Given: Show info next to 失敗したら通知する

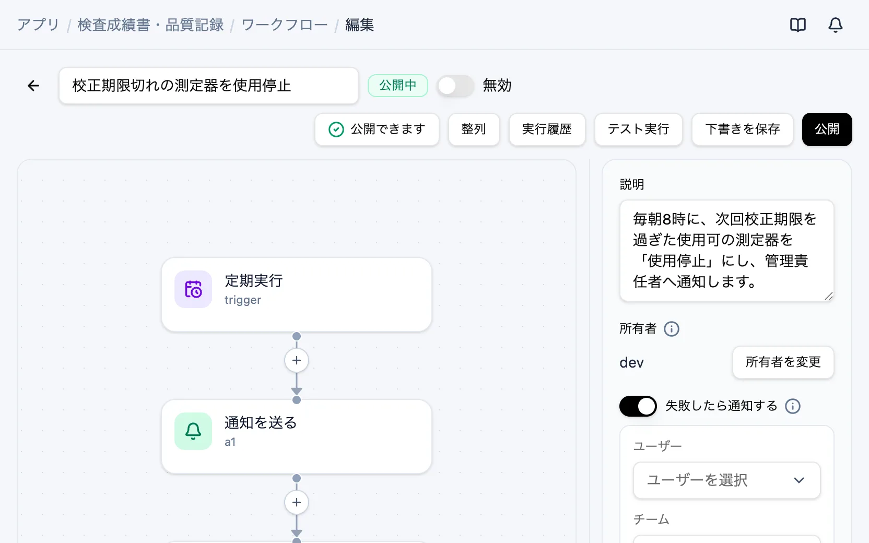Looking at the screenshot, I should (x=793, y=406).
